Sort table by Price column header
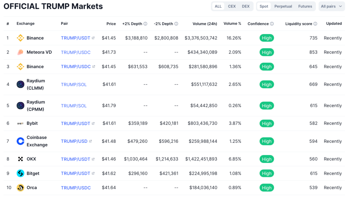The image size is (350, 197). [111, 24]
